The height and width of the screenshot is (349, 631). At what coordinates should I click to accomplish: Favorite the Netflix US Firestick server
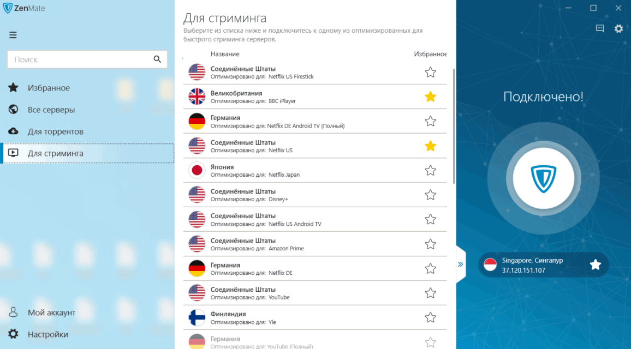coord(430,73)
